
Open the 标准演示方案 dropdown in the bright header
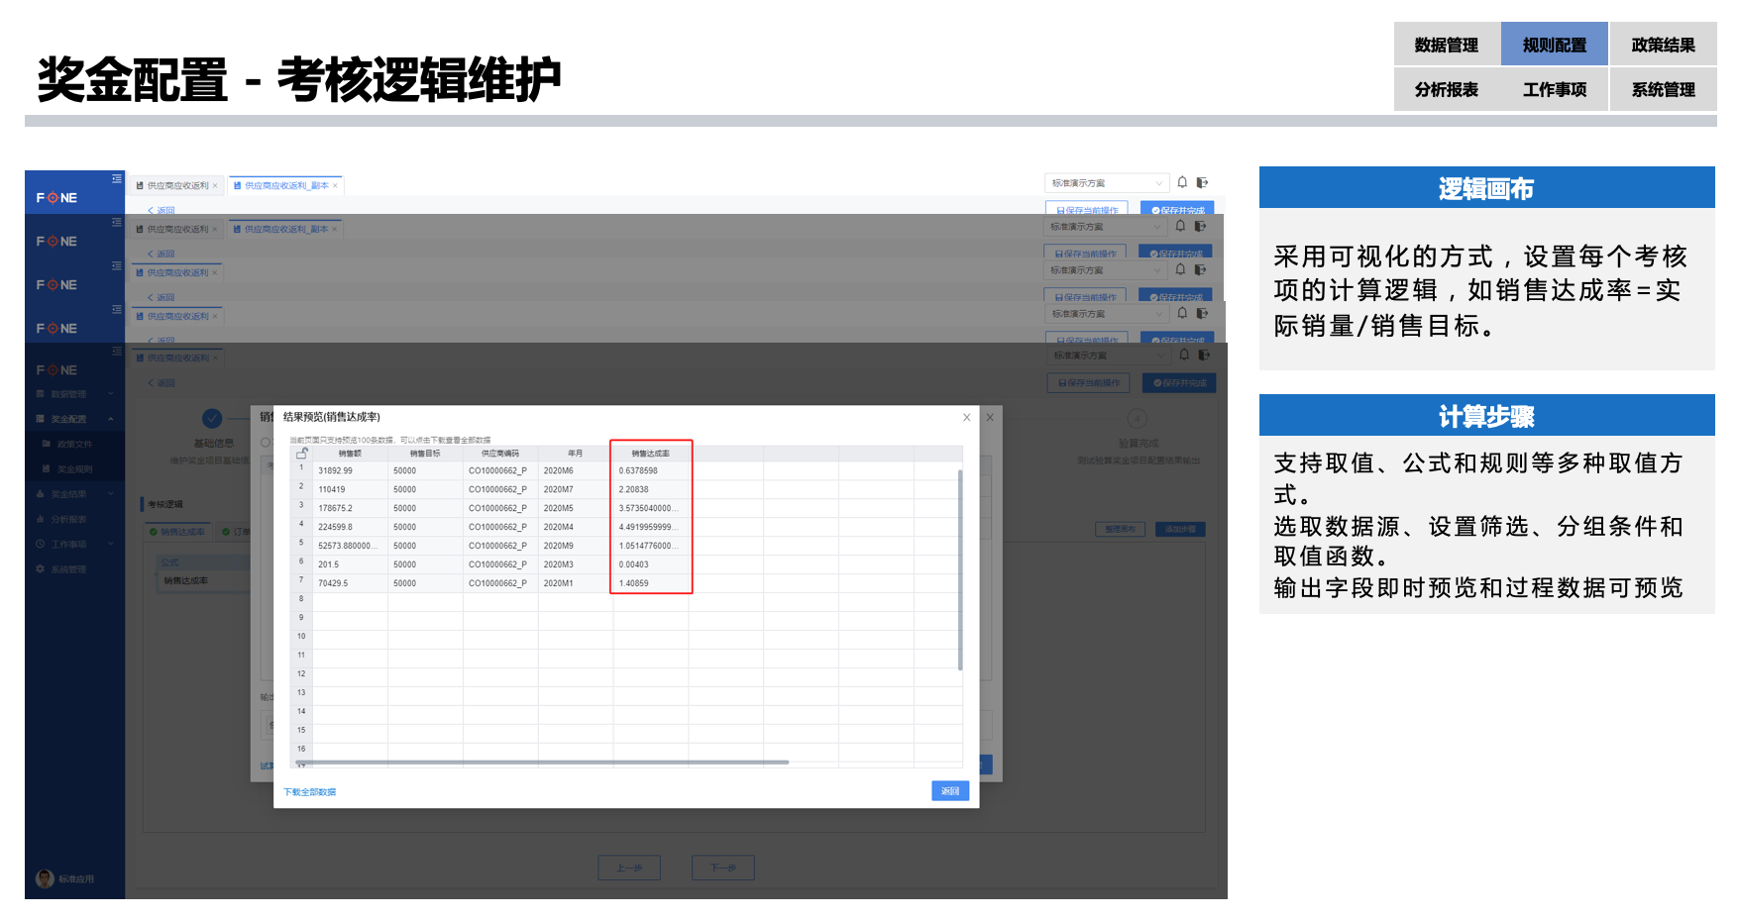pos(1107,183)
